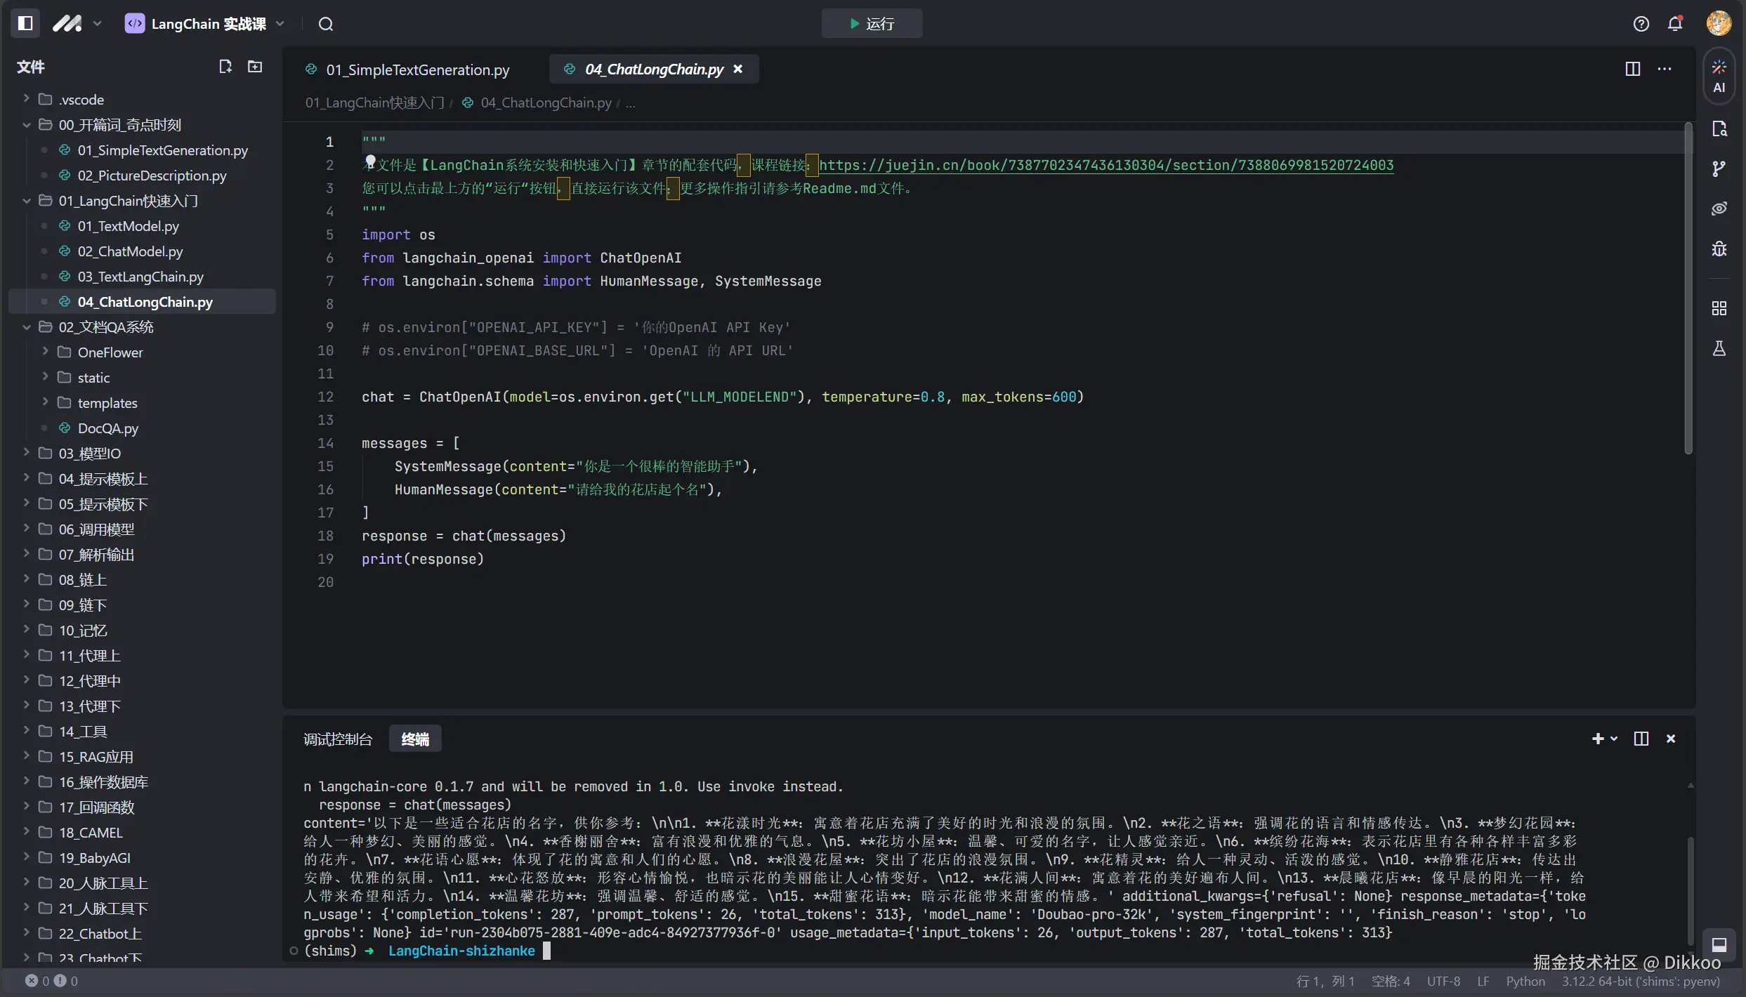Viewport: 1746px width, 997px height.
Task: Open the testing flask icon
Action: (1719, 348)
